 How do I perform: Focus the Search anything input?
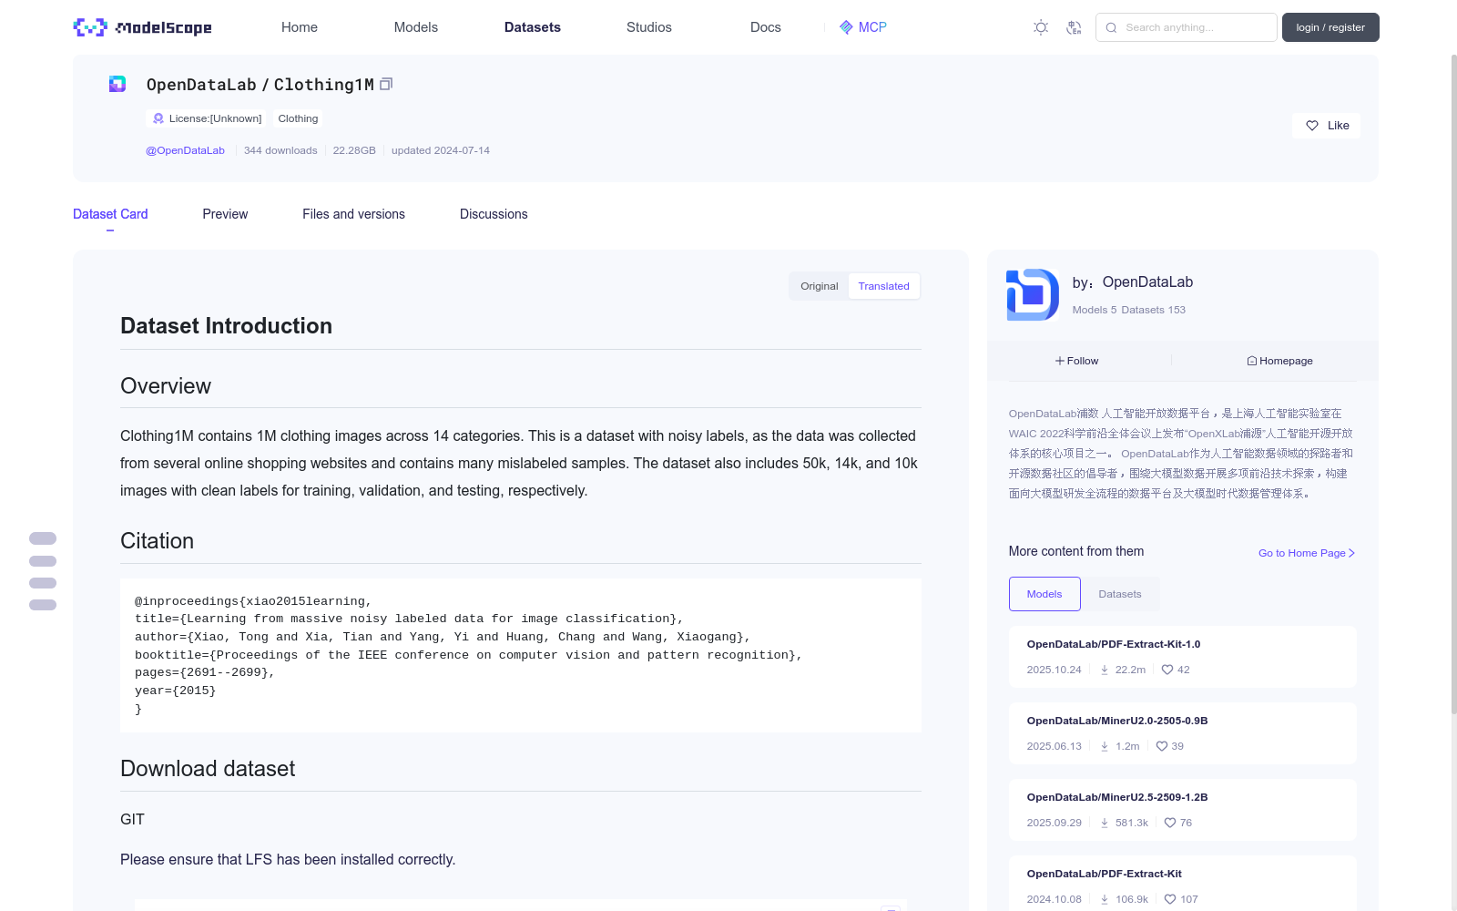point(1187,27)
